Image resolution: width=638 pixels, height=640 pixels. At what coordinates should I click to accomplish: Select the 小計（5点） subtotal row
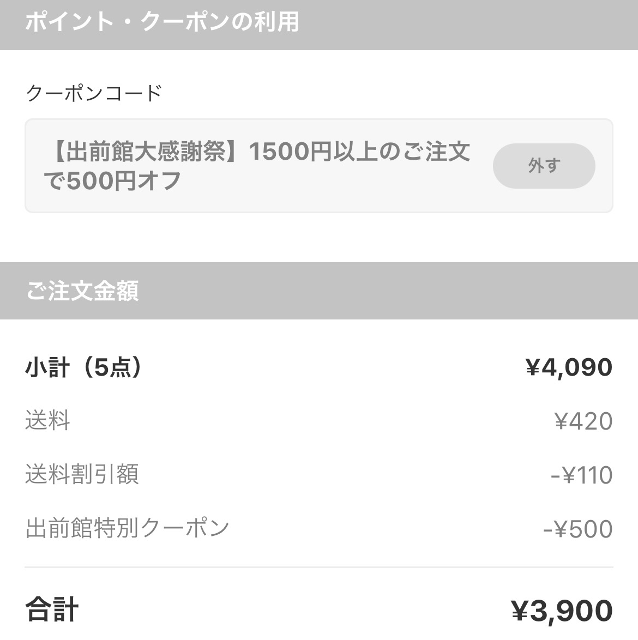[x=319, y=367]
